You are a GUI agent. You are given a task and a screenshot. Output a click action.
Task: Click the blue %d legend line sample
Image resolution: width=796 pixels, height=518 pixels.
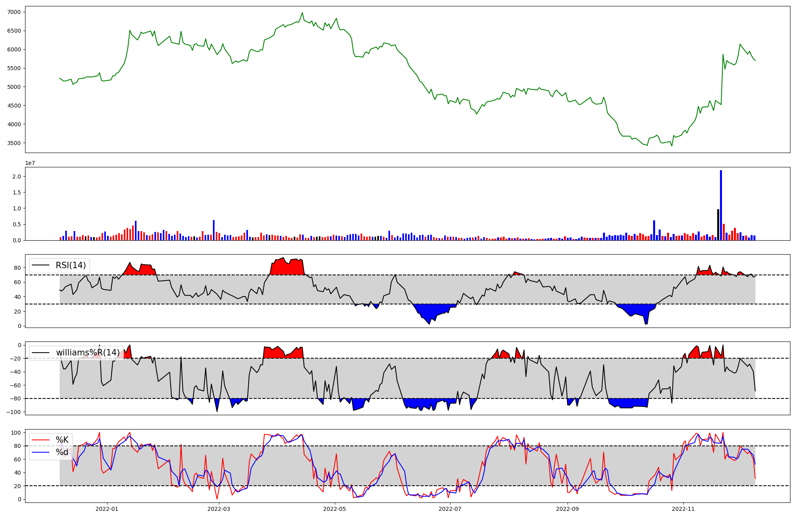[41, 452]
